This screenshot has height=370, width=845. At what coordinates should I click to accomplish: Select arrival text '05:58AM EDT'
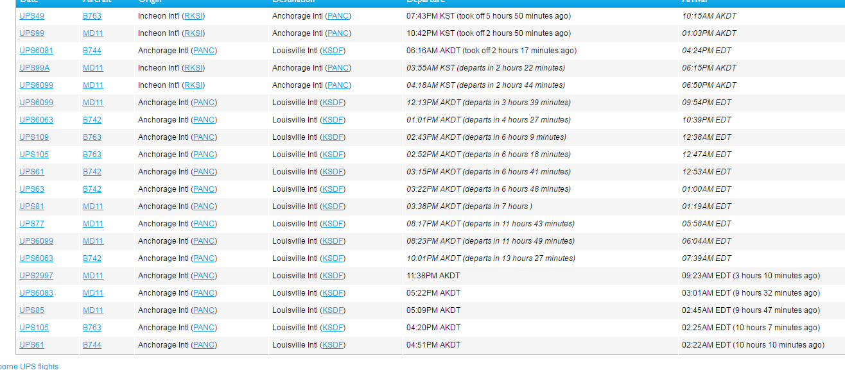pos(706,224)
